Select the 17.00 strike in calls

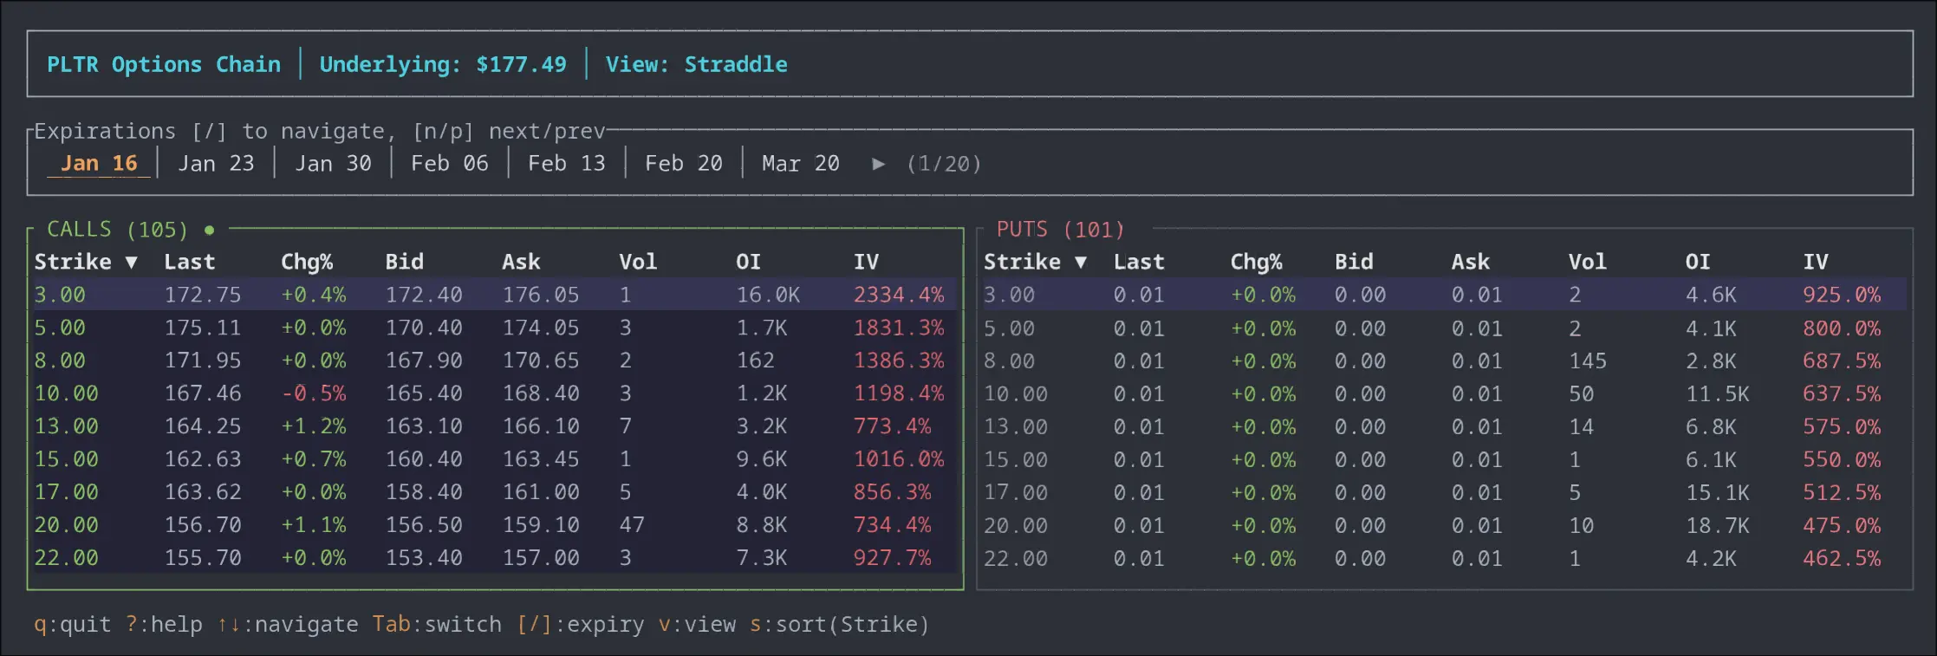(x=67, y=492)
